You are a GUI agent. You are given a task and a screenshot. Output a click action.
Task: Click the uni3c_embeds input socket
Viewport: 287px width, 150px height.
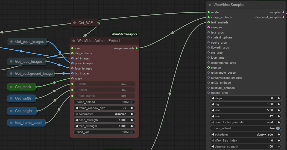[209, 83]
